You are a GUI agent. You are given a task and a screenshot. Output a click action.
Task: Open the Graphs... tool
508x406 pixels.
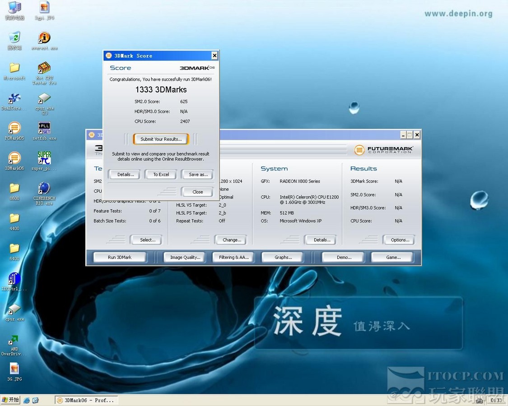pyautogui.click(x=283, y=258)
